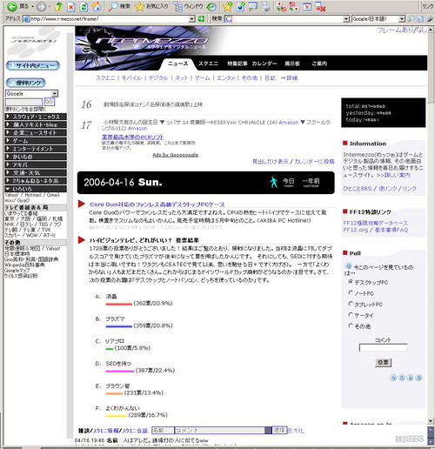Switch to the ご案内 tab
This screenshot has height=449, width=435.
pyautogui.click(x=319, y=64)
